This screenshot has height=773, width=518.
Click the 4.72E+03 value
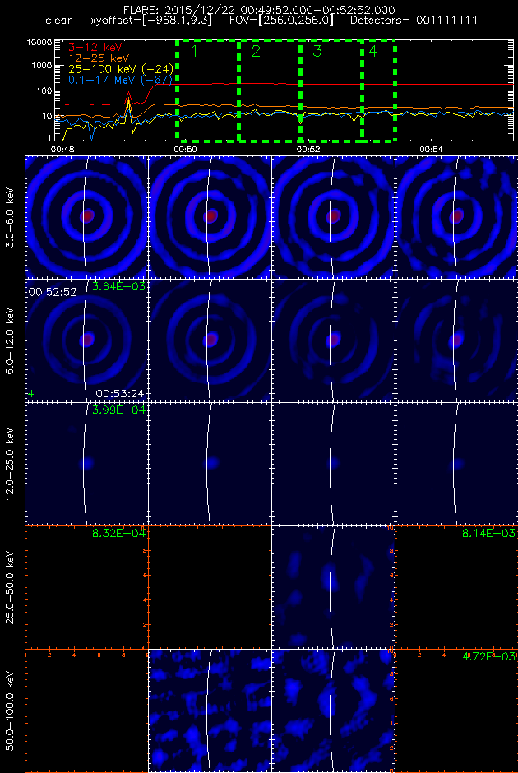pos(489,657)
